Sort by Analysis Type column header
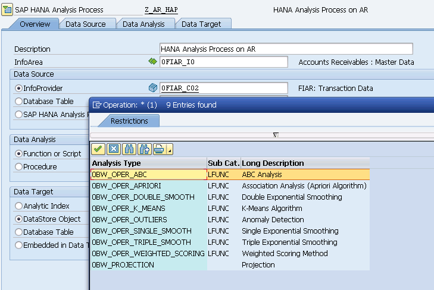 pos(149,163)
